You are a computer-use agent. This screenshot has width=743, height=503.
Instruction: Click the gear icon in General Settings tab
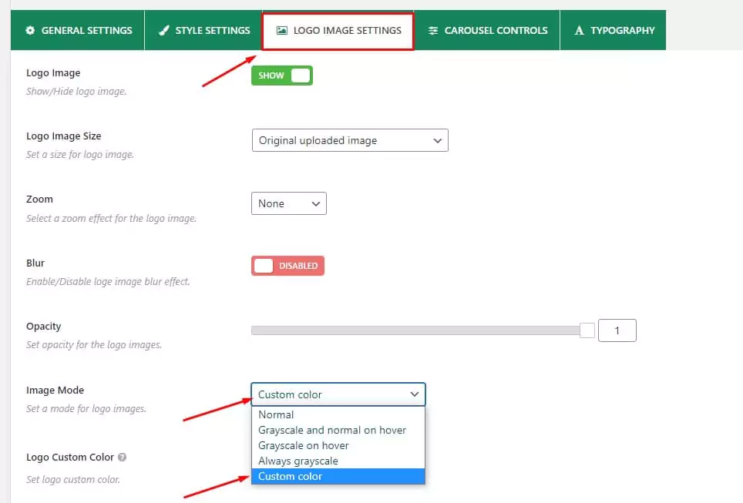30,31
